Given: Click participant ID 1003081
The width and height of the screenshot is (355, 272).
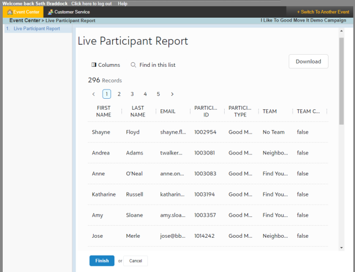Looking at the screenshot, I should point(204,153).
